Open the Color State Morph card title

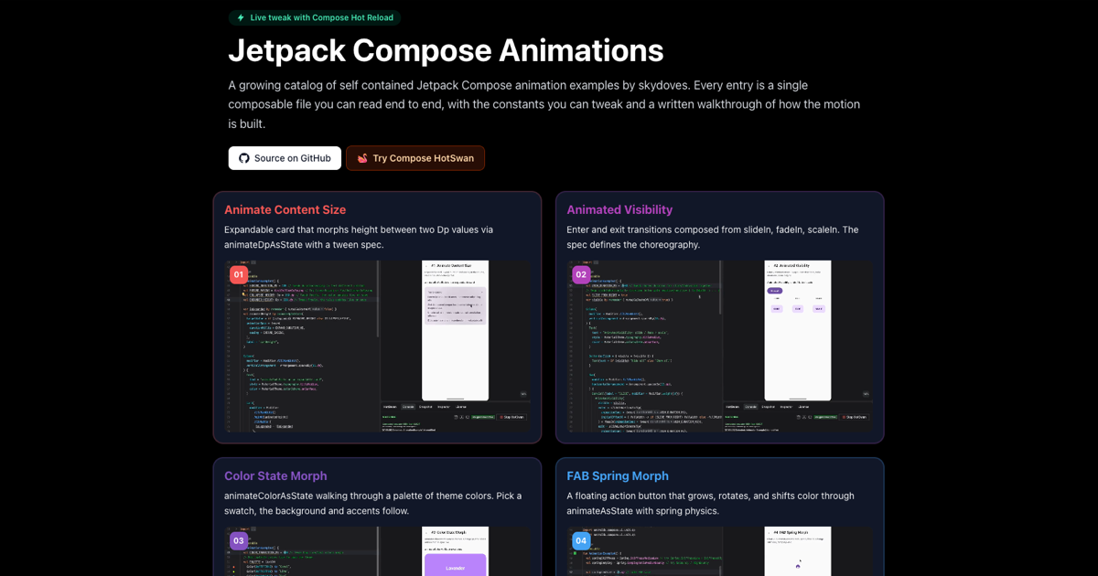click(275, 475)
